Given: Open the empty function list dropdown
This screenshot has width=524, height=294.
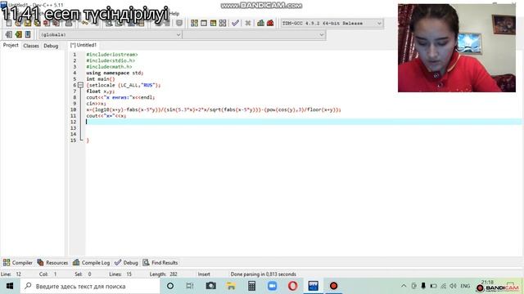Looking at the screenshot, I should point(255,34).
